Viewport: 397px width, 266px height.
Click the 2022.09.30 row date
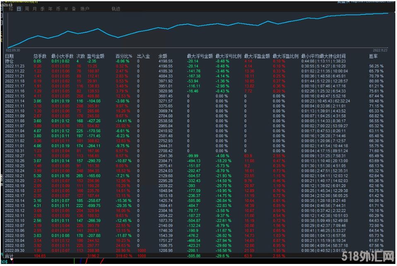[x=14, y=251]
